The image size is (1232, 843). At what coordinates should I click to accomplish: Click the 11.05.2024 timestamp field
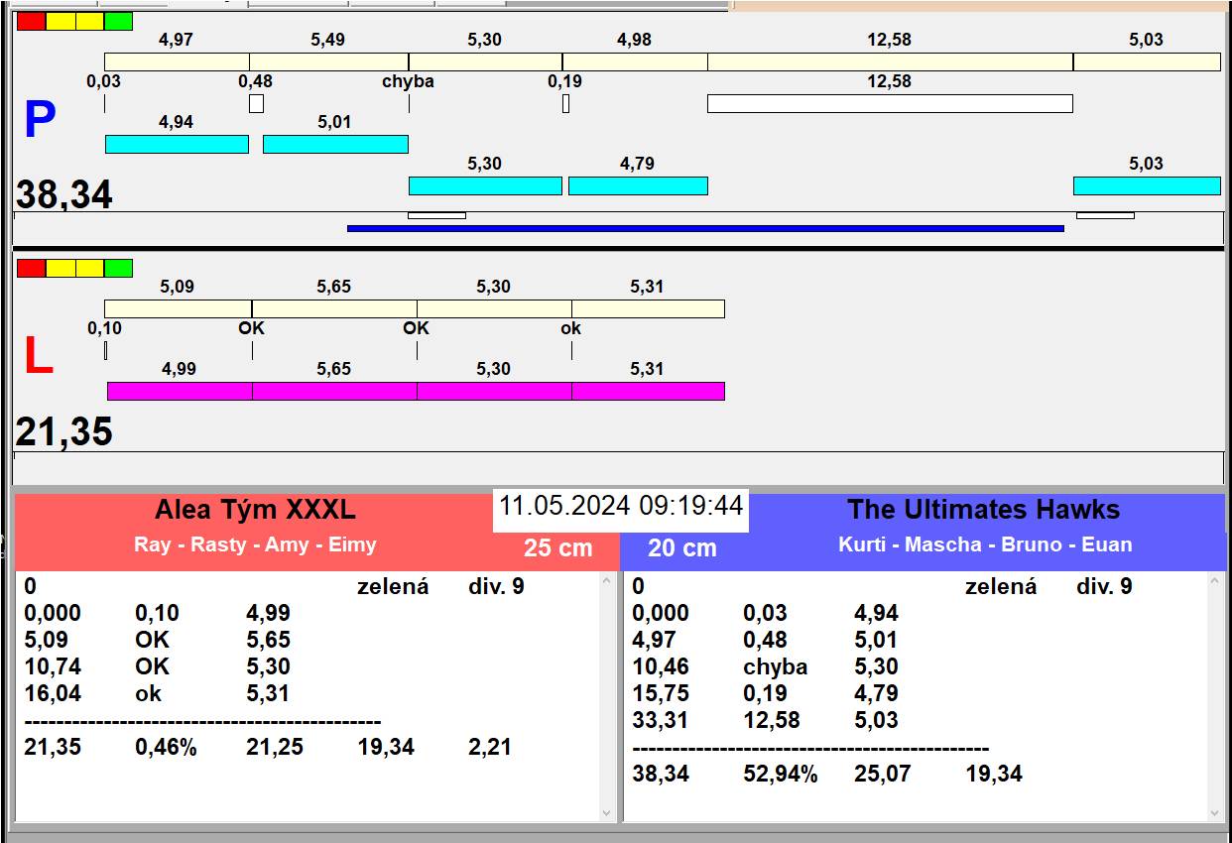pyautogui.click(x=620, y=506)
